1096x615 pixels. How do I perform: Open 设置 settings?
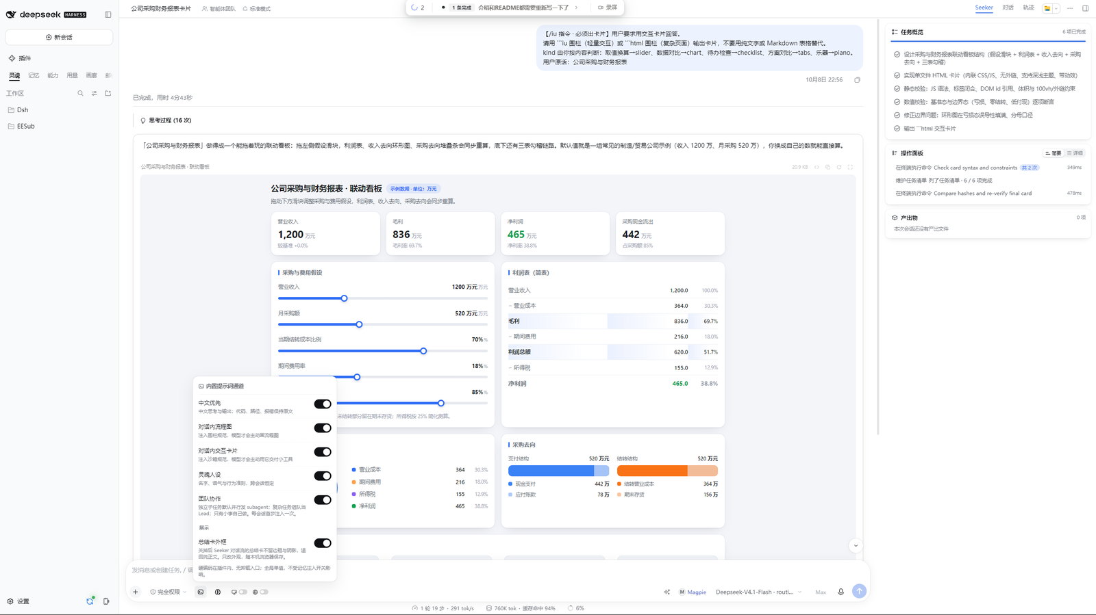pyautogui.click(x=18, y=601)
